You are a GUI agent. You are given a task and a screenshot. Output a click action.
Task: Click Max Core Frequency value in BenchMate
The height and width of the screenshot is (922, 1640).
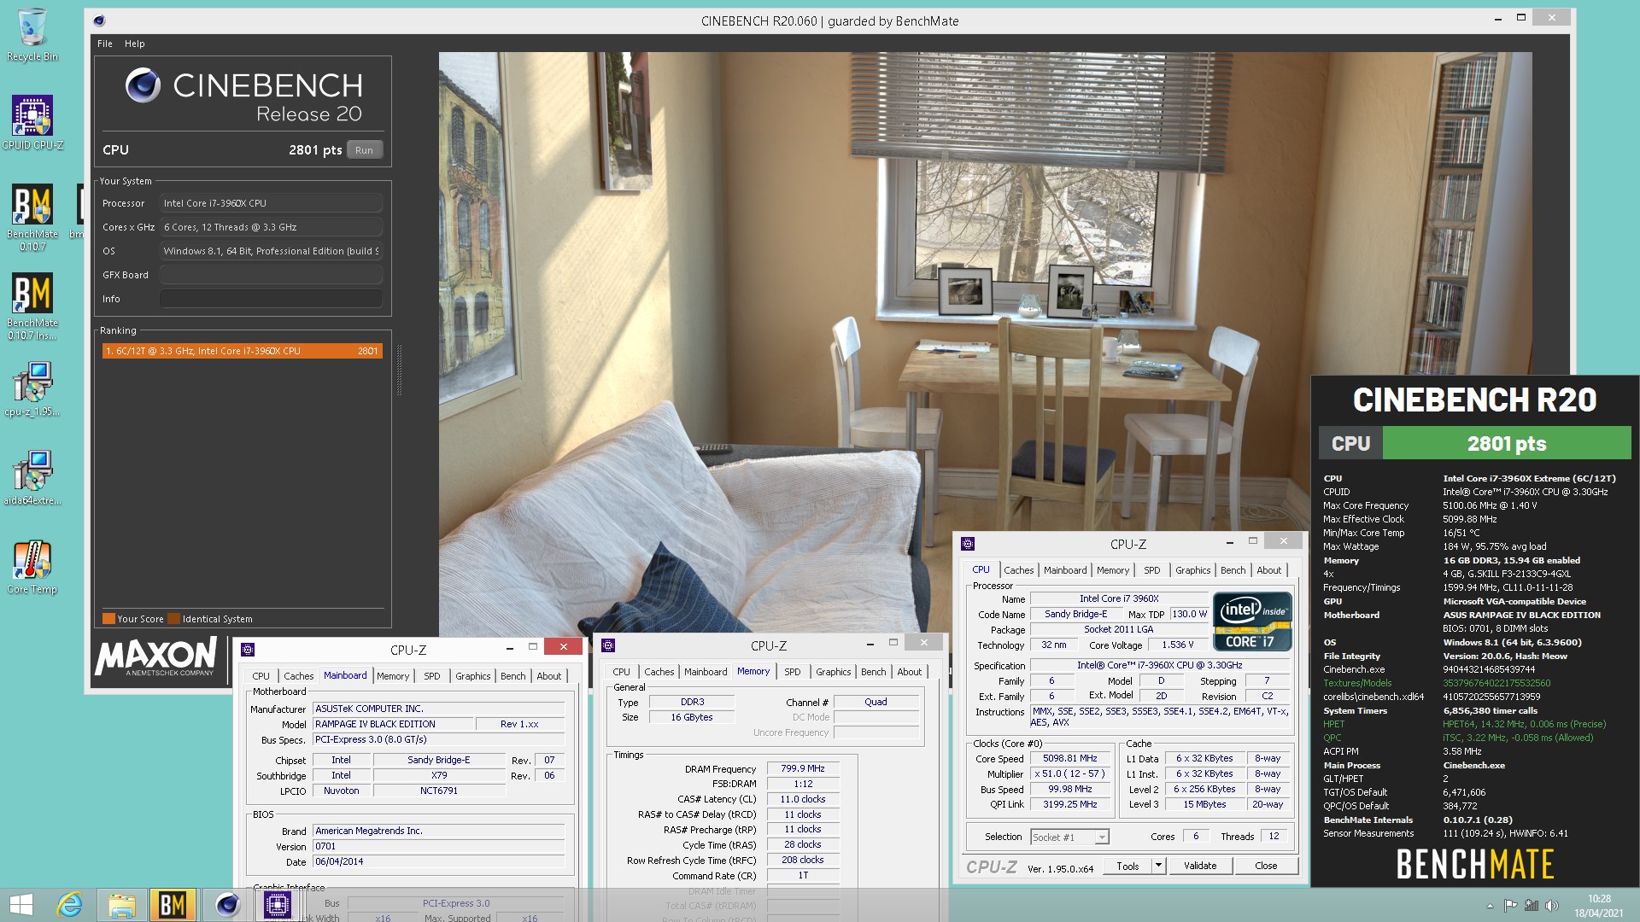pyautogui.click(x=1490, y=505)
